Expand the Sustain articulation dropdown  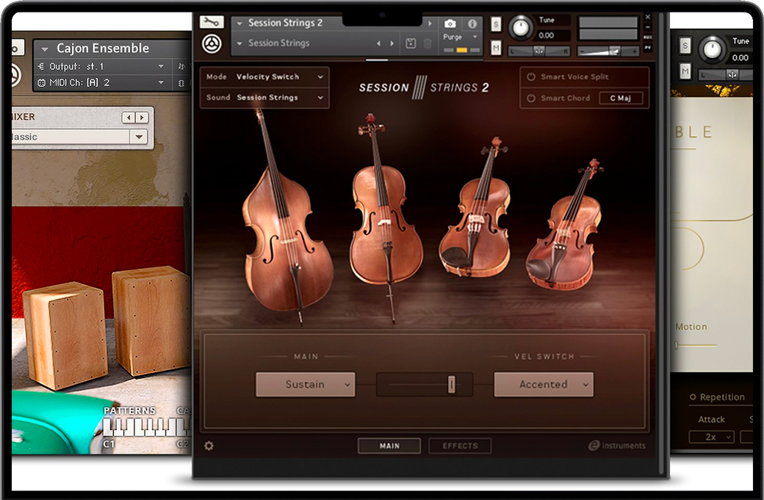[x=305, y=384]
